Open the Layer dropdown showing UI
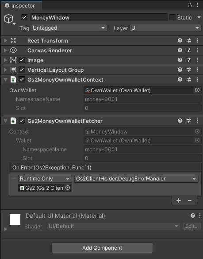This screenshot has height=259, width=203. [x=165, y=28]
